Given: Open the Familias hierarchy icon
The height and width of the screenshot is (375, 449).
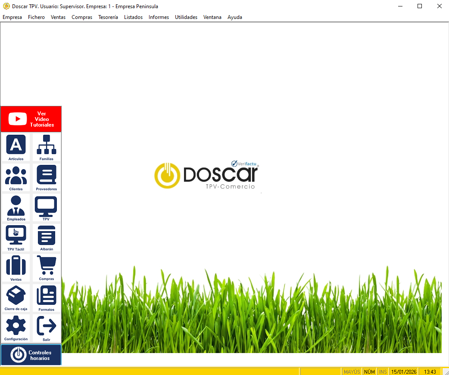Looking at the screenshot, I should point(47,145).
